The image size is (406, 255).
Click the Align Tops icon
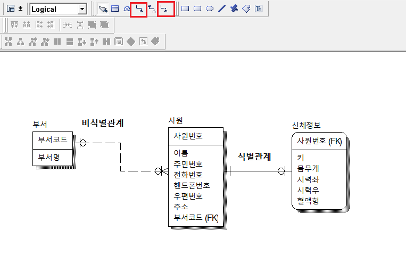pos(14,25)
